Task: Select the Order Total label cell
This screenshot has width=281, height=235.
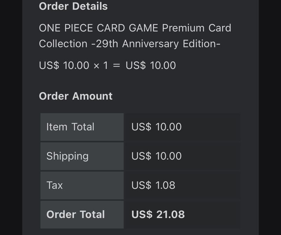Action: (82, 215)
